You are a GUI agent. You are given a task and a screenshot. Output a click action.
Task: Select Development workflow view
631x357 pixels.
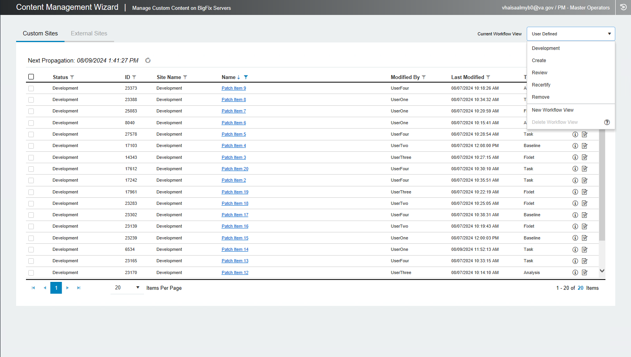point(571,48)
